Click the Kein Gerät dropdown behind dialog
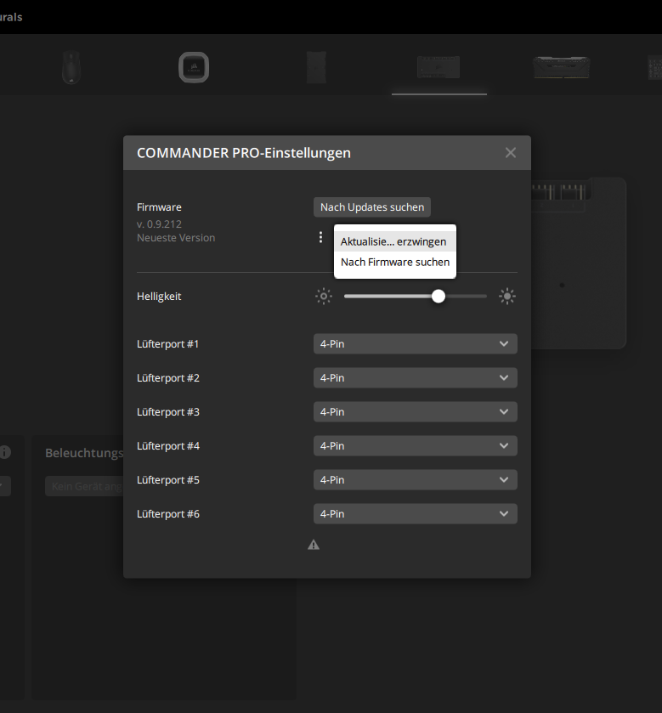Viewport: 662px width, 713px height. [84, 487]
